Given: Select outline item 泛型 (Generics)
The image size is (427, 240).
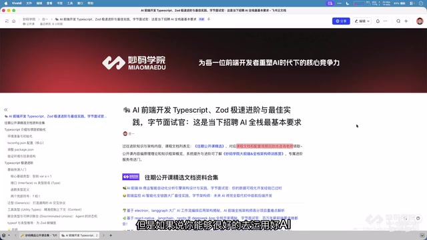Looking at the screenshot, I should coord(37,203).
